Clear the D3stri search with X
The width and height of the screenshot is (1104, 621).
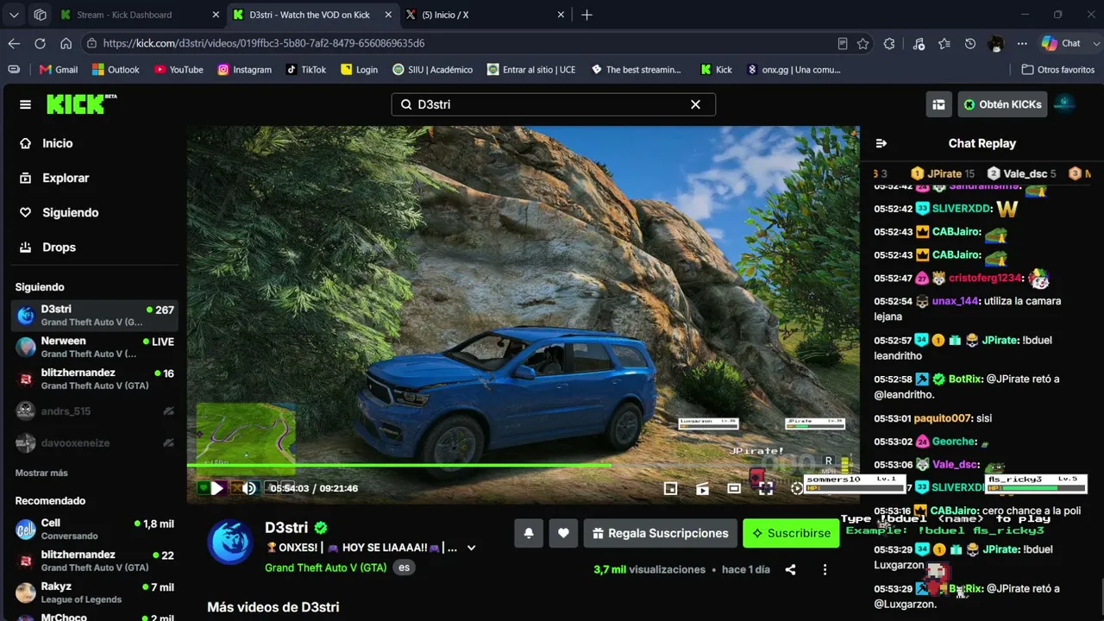pyautogui.click(x=695, y=104)
